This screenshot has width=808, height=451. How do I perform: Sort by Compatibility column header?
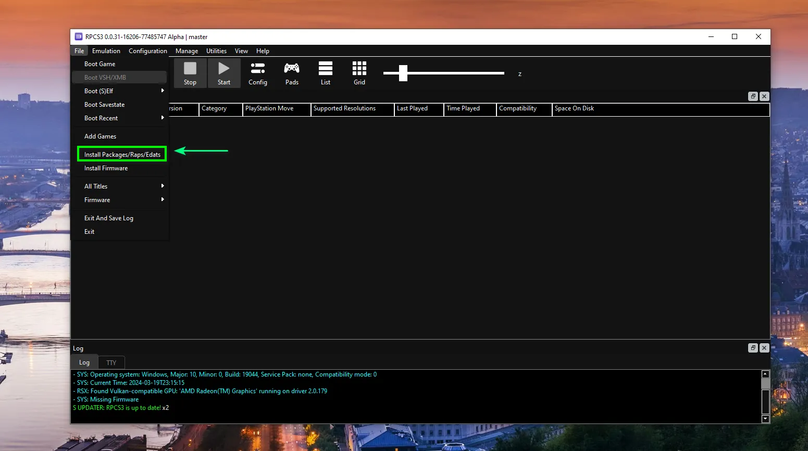pos(523,109)
